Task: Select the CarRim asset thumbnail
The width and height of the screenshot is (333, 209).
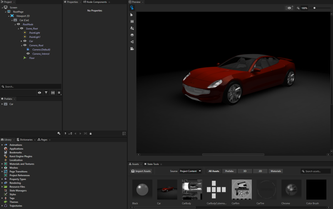Action: pyautogui.click(x=241, y=189)
